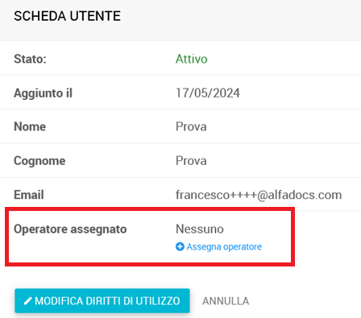Viewport: 361px width, 318px height.
Task: Click the plus icon beside Assegna operatore
Action: 180,246
